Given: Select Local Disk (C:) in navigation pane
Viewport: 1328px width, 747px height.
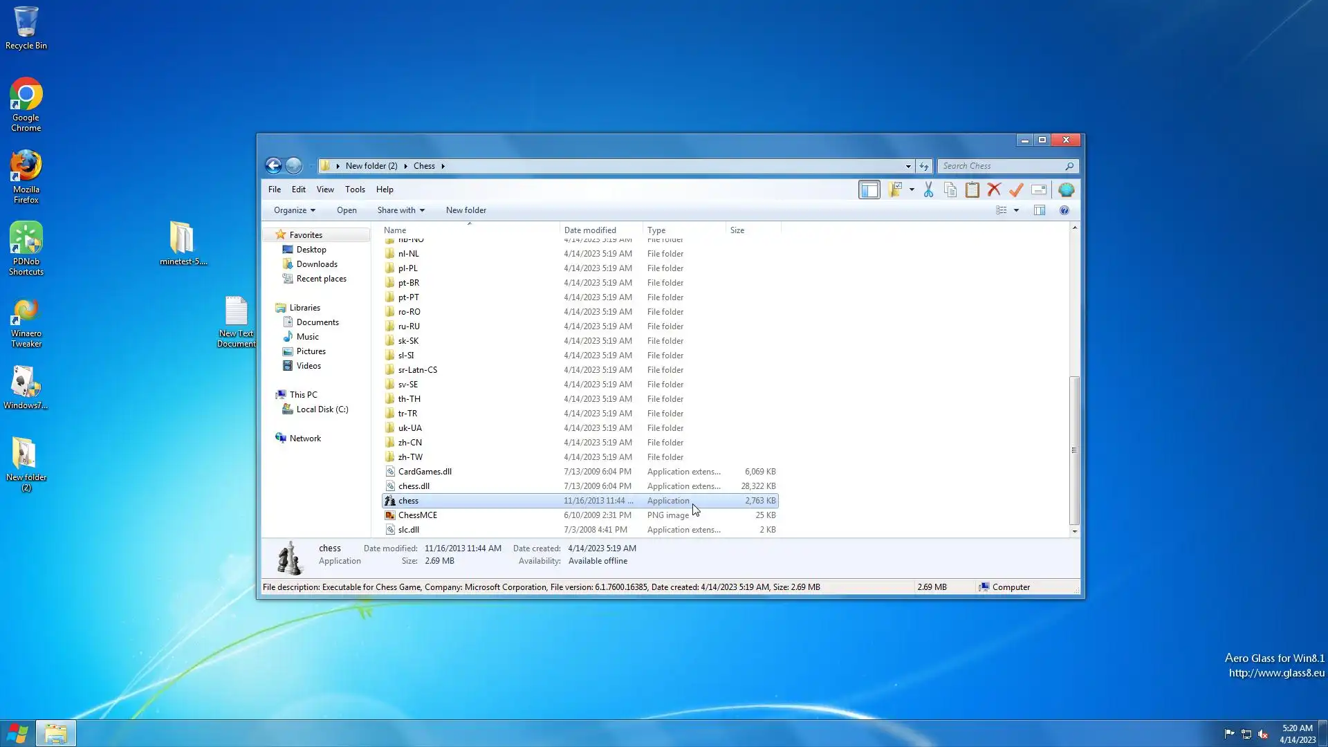Looking at the screenshot, I should 322,409.
